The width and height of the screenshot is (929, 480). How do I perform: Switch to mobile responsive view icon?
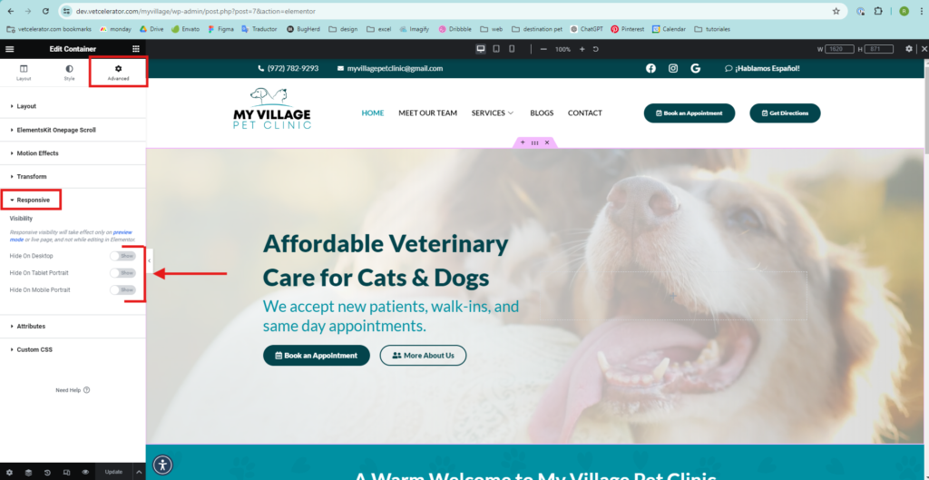[x=512, y=49]
